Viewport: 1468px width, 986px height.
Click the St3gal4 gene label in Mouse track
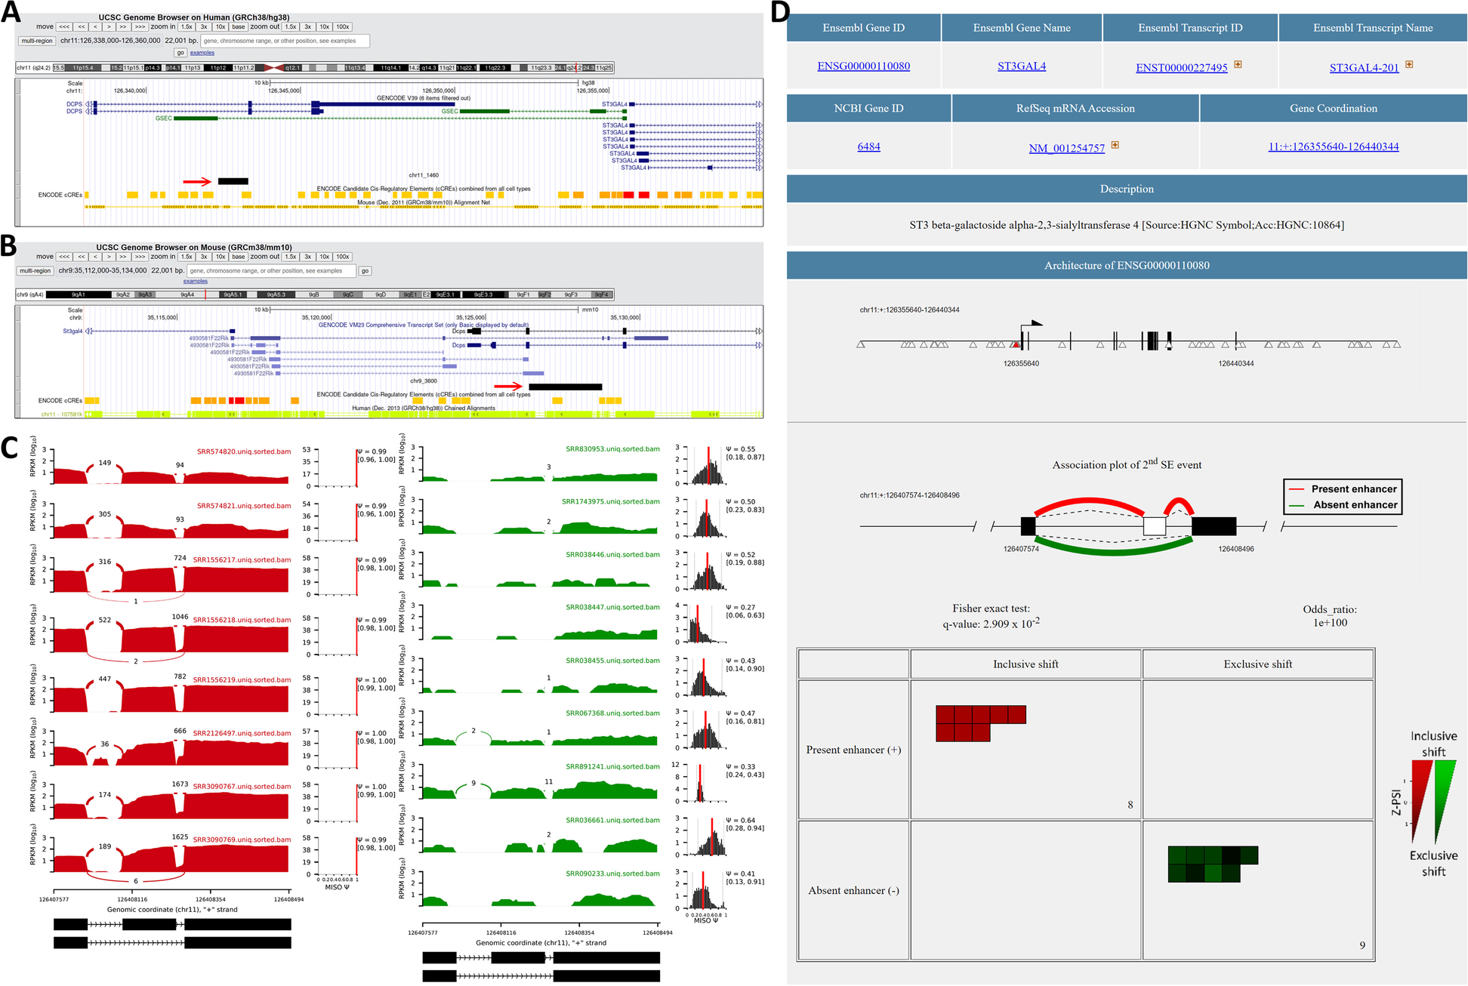[72, 331]
